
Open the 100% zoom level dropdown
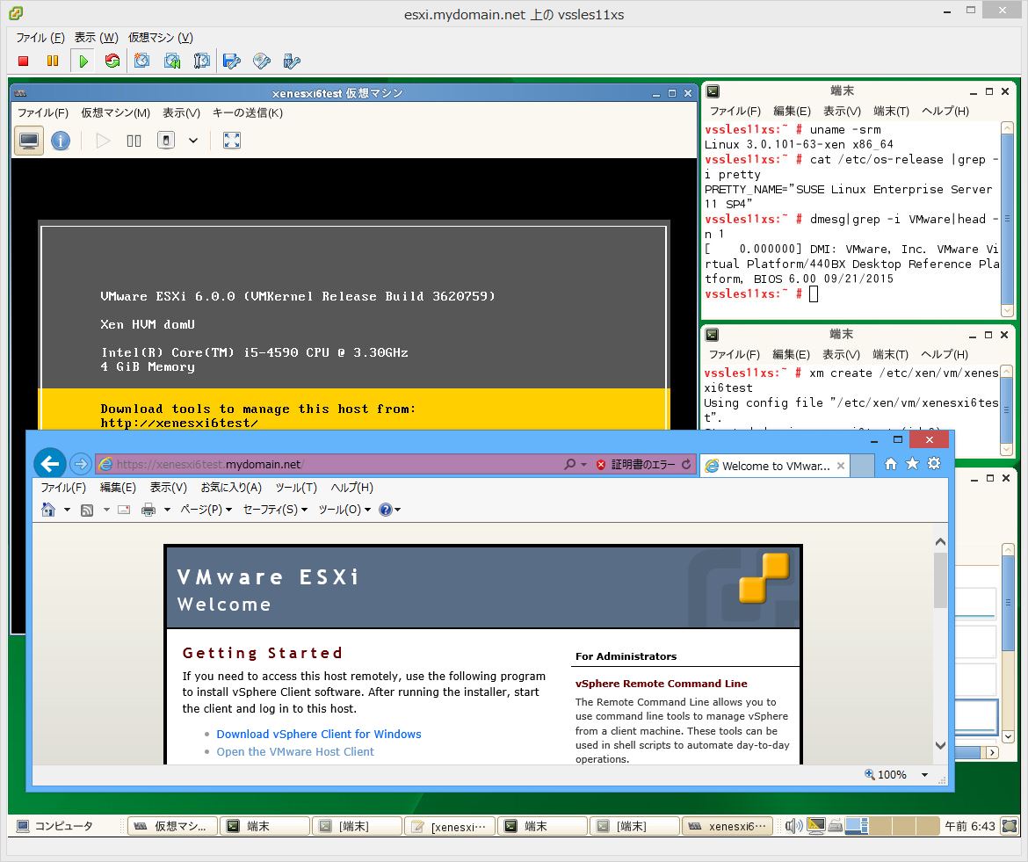click(924, 775)
